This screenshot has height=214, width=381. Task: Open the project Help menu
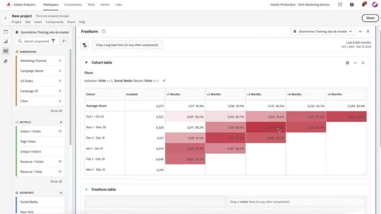82,22
